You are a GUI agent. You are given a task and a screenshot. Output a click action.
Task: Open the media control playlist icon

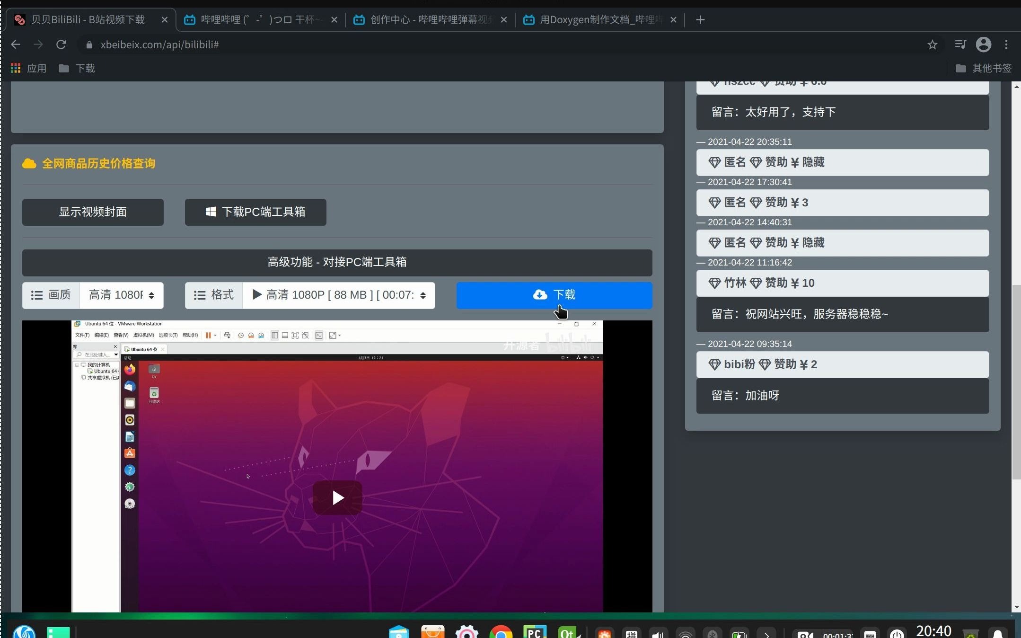tap(960, 44)
